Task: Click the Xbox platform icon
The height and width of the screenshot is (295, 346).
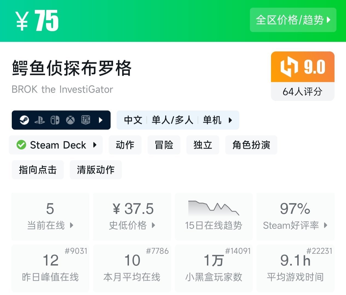Action: tap(70, 120)
